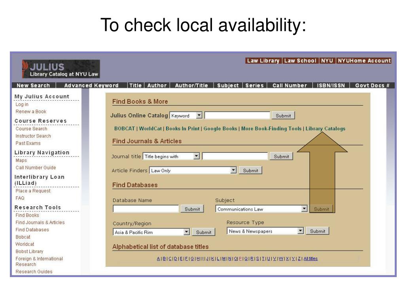
Task: Open the Bobcat sidebar link
Action: (23, 237)
